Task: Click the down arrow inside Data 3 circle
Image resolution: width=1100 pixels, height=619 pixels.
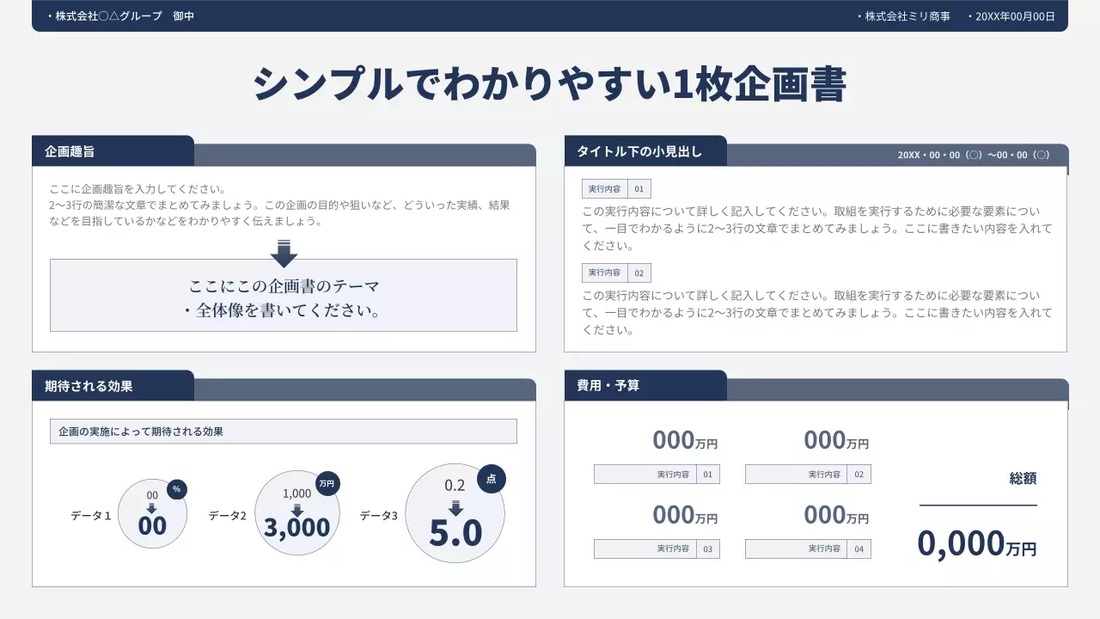Action: click(x=455, y=507)
